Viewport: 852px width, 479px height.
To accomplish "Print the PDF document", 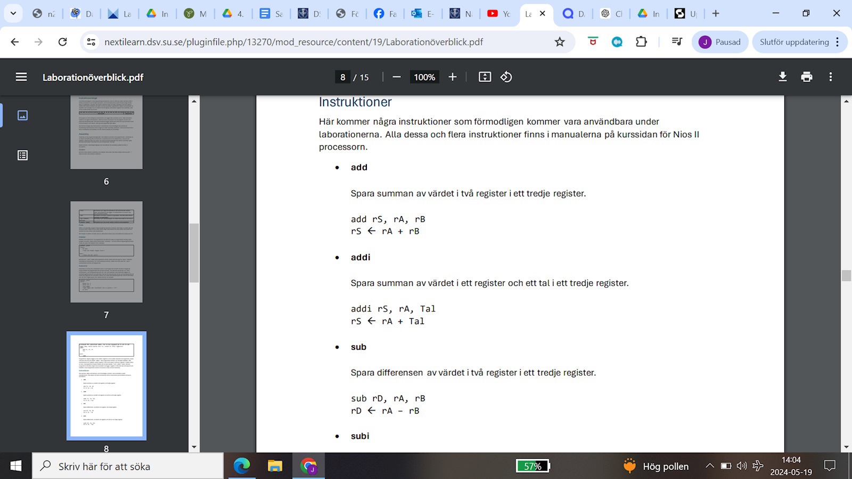I will 806,77.
